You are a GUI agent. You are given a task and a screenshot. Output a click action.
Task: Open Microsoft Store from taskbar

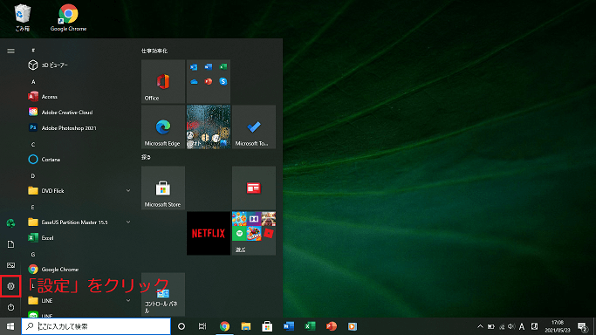coord(267,326)
